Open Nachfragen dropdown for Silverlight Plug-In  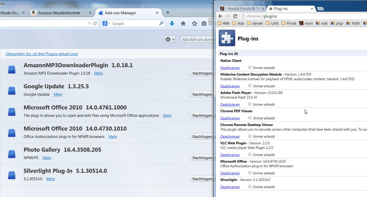(202, 179)
